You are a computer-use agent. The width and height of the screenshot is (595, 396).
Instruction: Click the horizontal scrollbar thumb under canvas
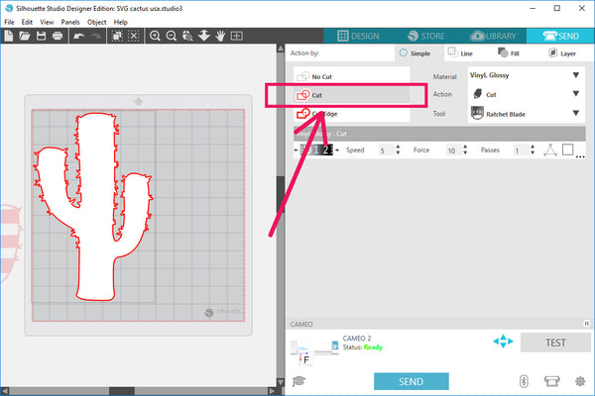122,391
